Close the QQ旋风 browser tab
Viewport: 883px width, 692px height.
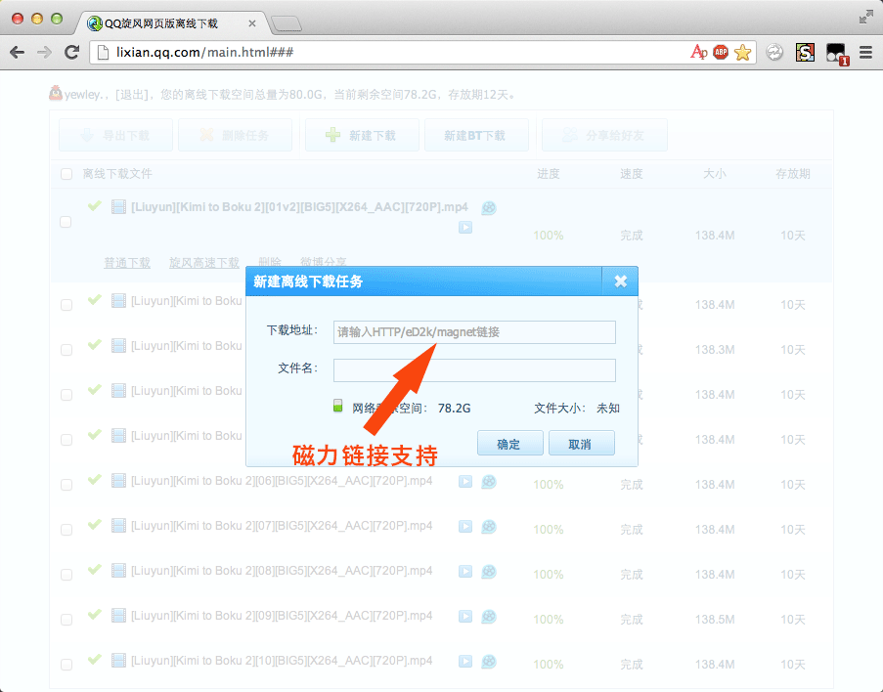251,23
